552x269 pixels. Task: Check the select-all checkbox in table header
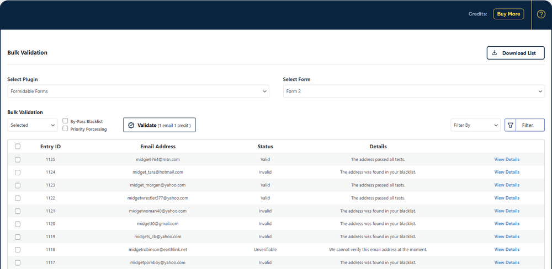[18, 147]
